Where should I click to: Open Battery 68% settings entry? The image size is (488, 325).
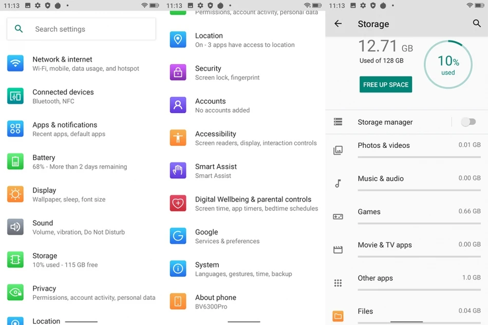click(x=81, y=162)
